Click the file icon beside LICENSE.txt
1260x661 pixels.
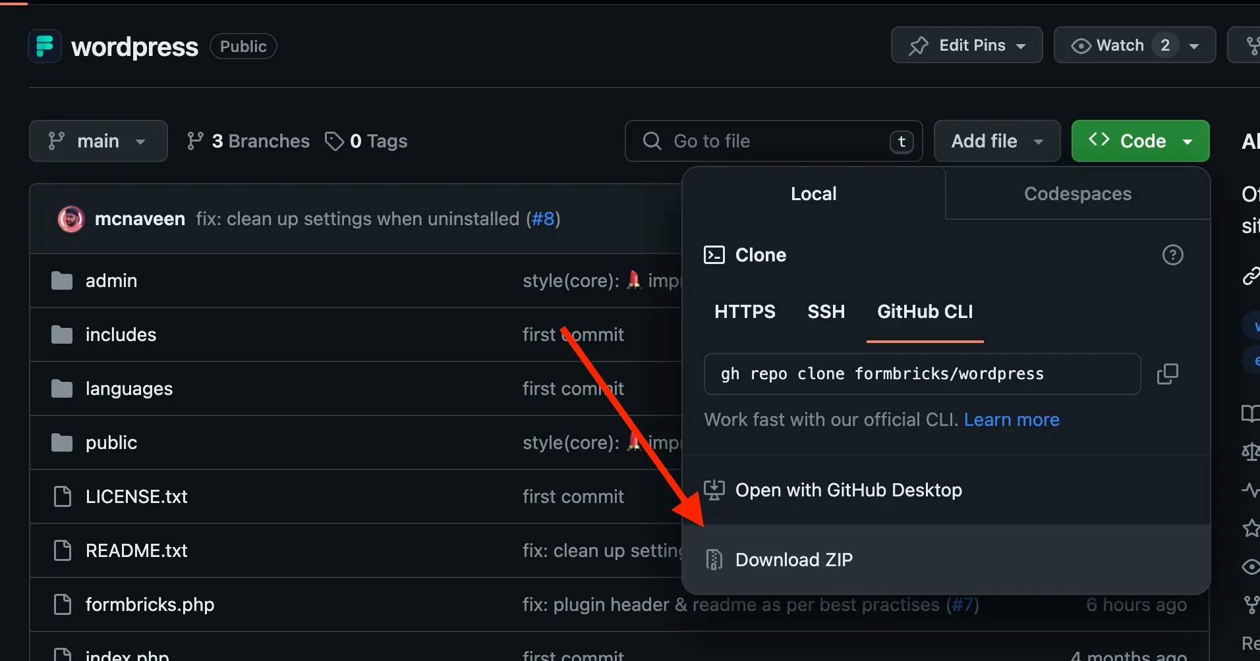(62, 496)
